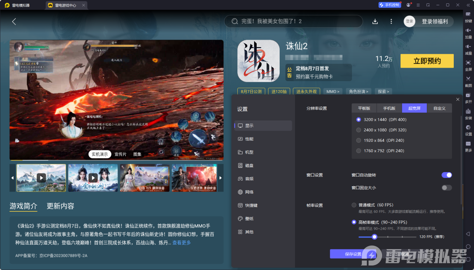Screen dimensions: 474x270
Task: Select 1760 x 792 resolution option
Action: (380, 151)
